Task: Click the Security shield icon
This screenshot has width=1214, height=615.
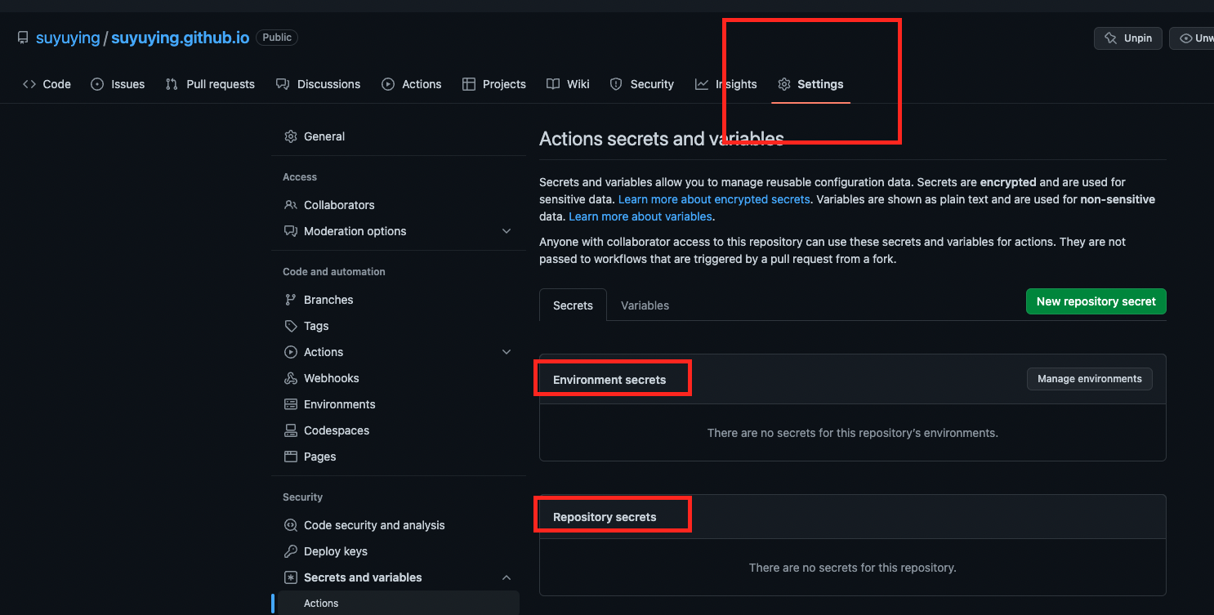Action: tap(616, 84)
